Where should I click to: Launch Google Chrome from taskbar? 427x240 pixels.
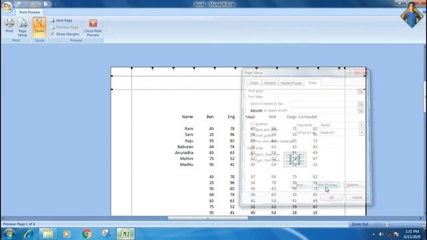click(87, 234)
